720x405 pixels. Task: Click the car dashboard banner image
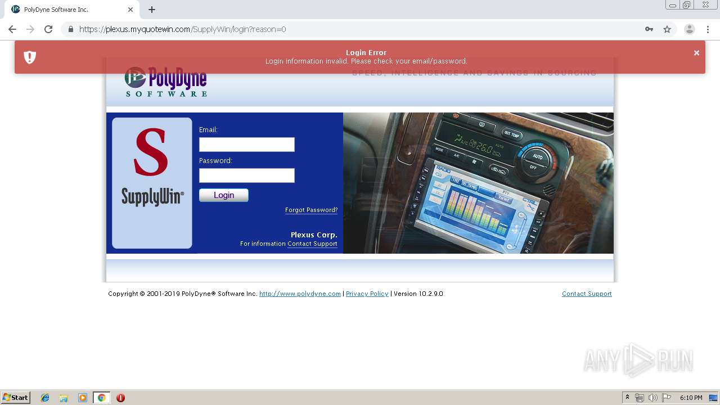click(x=478, y=183)
